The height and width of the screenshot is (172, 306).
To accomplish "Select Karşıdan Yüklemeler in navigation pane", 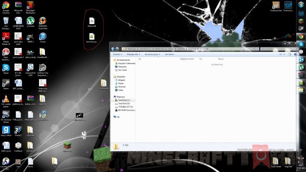I will pos(125,63).
